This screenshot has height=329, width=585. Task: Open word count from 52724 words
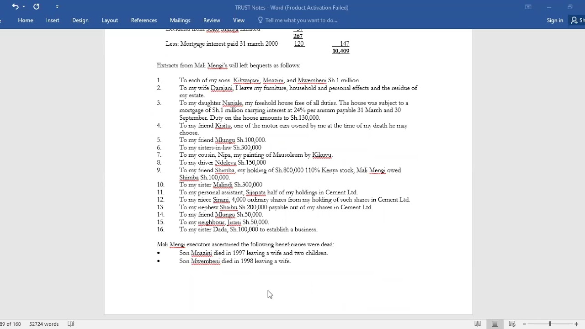44,324
